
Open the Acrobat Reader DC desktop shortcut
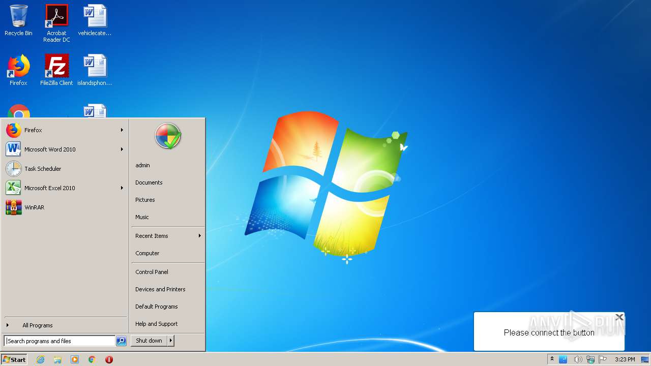click(56, 23)
